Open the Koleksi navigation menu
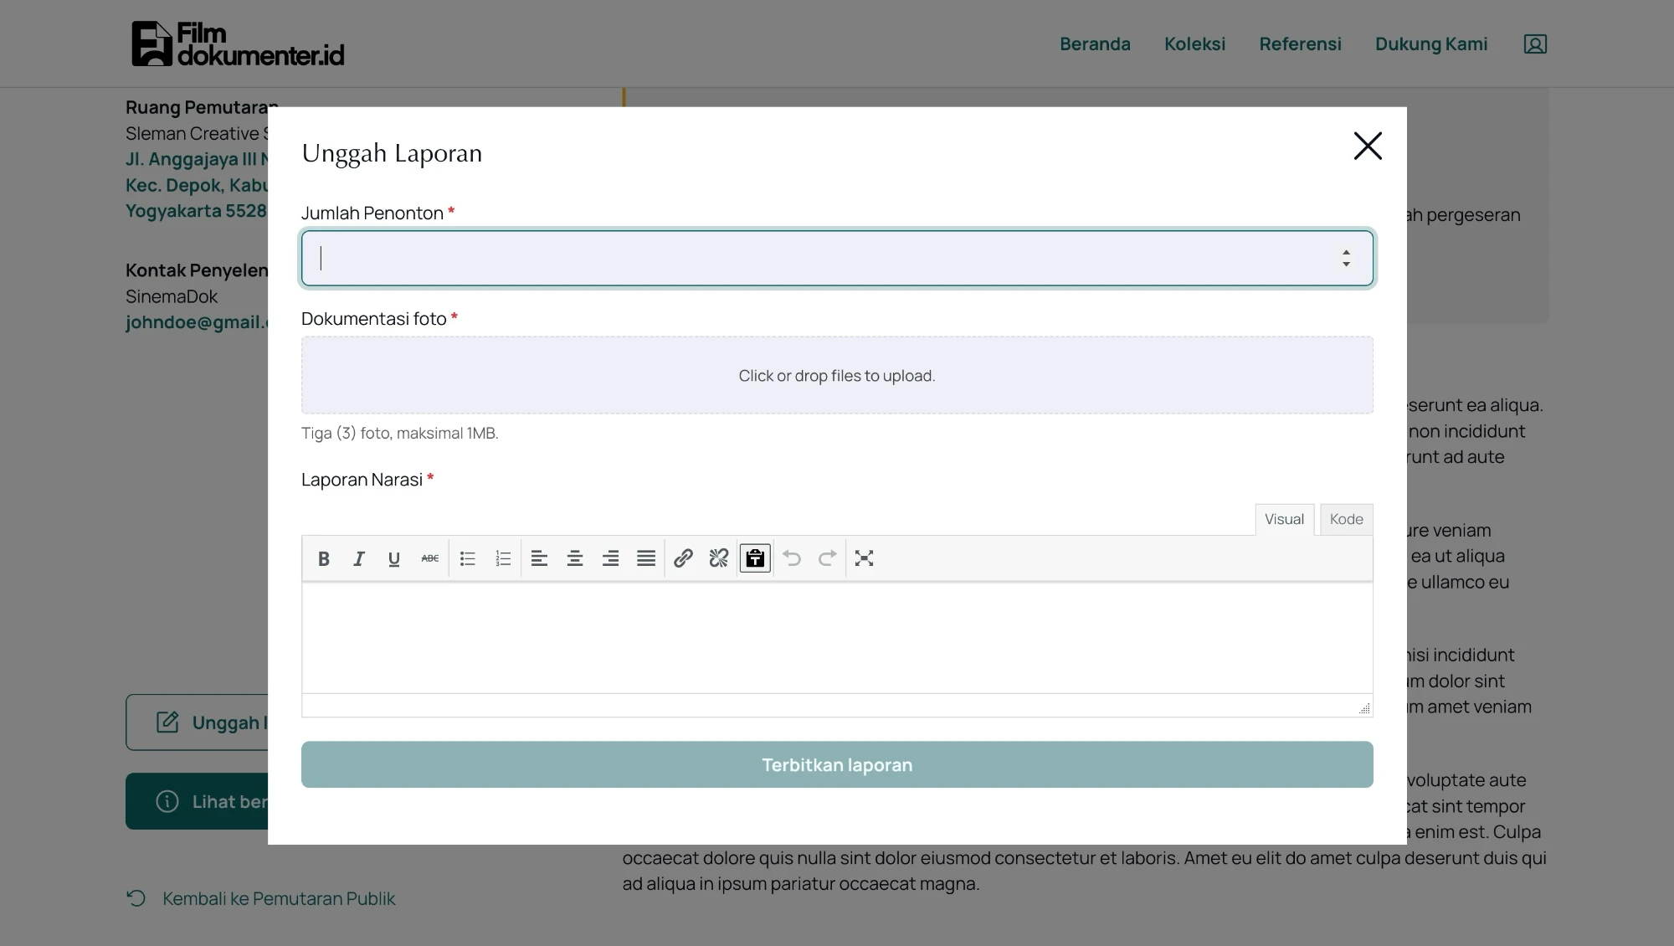The width and height of the screenshot is (1674, 946). click(x=1194, y=44)
